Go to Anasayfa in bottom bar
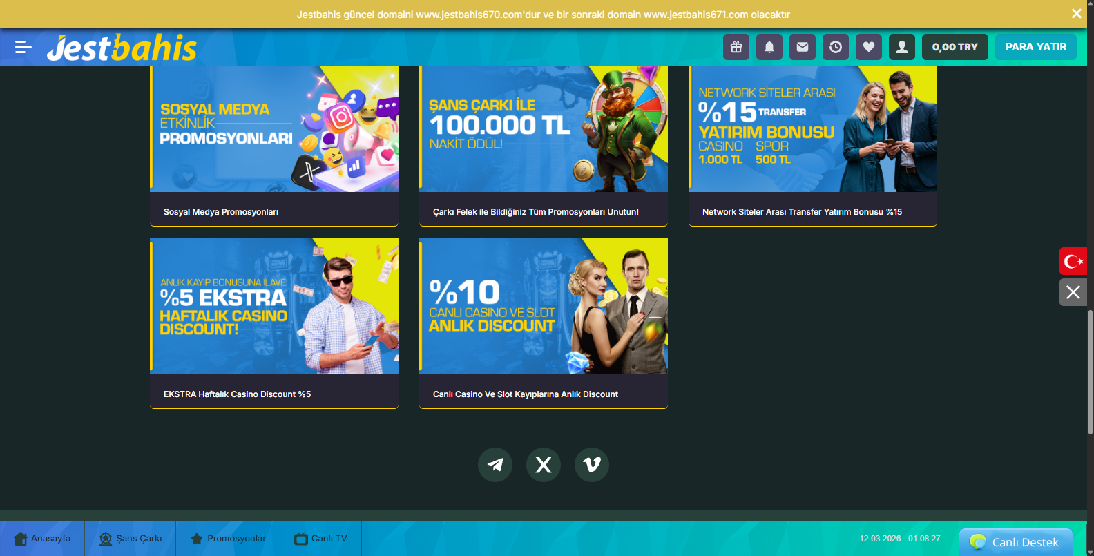This screenshot has height=556, width=1094. (42, 539)
